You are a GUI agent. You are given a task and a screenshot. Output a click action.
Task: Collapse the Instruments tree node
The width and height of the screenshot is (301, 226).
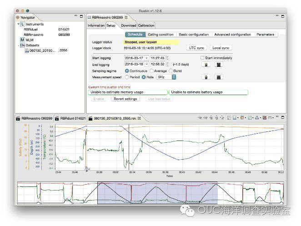coord(18,24)
